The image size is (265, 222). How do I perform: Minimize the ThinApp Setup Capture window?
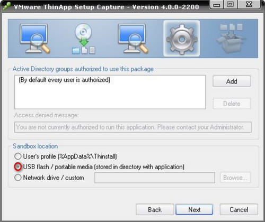click(216, 5)
